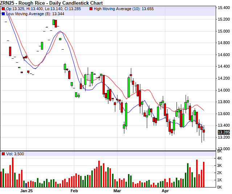232x194 pixels.
Task: Click the red swatch beside the Op/Hi/Lo/Cl values
Action: coord(3,8)
